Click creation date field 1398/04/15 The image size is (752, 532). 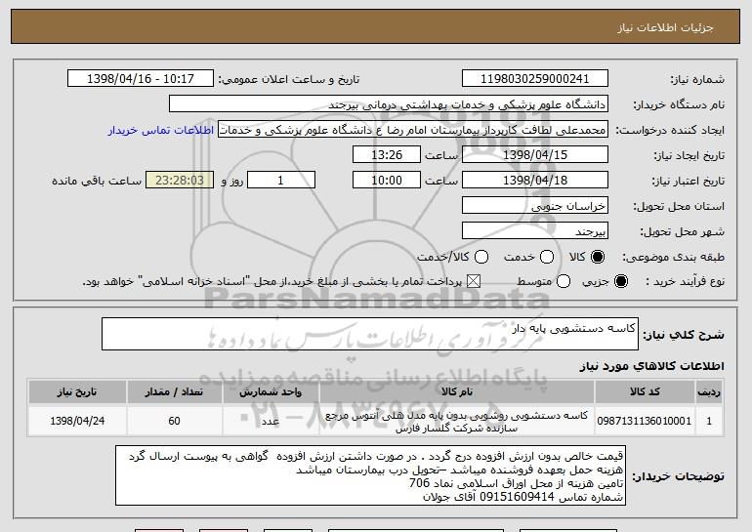(x=535, y=155)
